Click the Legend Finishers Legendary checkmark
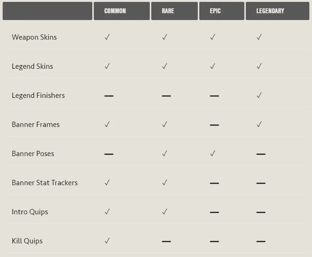Screen dimensions: 312x257 pyautogui.click(x=259, y=95)
